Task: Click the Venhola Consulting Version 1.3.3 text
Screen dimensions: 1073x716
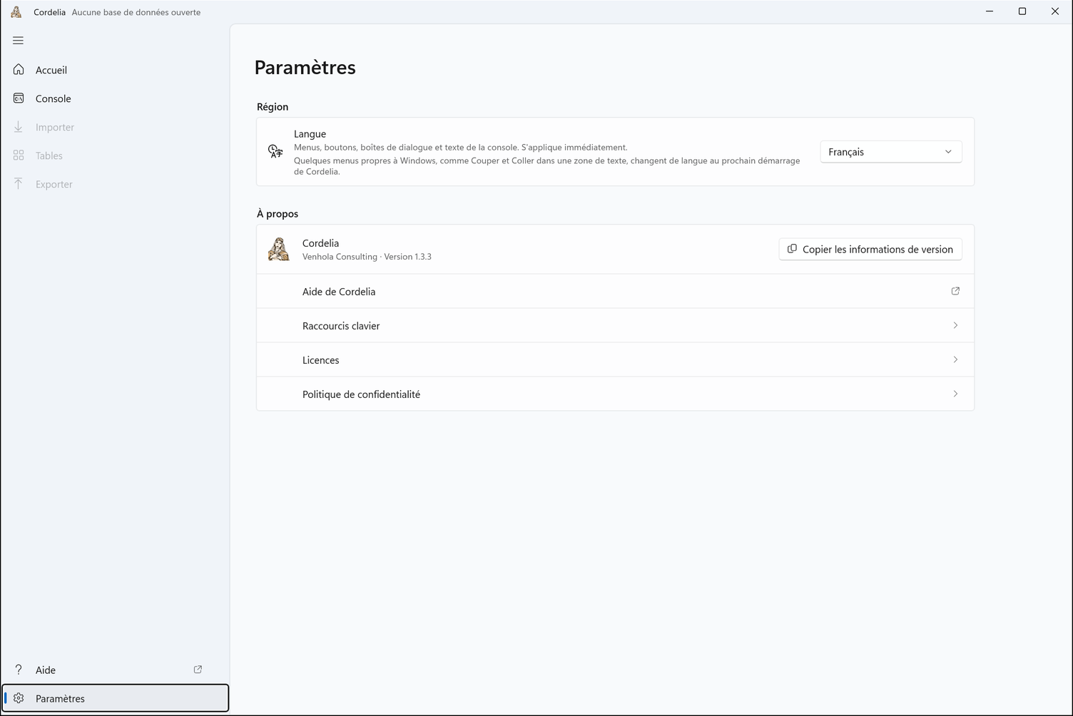Action: [x=367, y=257]
